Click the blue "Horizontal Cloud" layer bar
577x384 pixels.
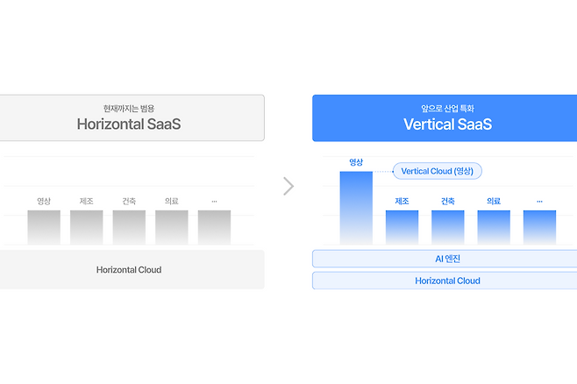447,281
